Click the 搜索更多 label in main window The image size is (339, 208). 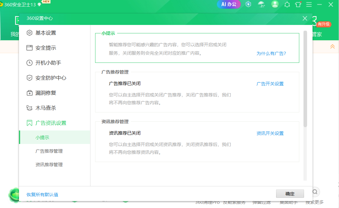[x=315, y=202]
